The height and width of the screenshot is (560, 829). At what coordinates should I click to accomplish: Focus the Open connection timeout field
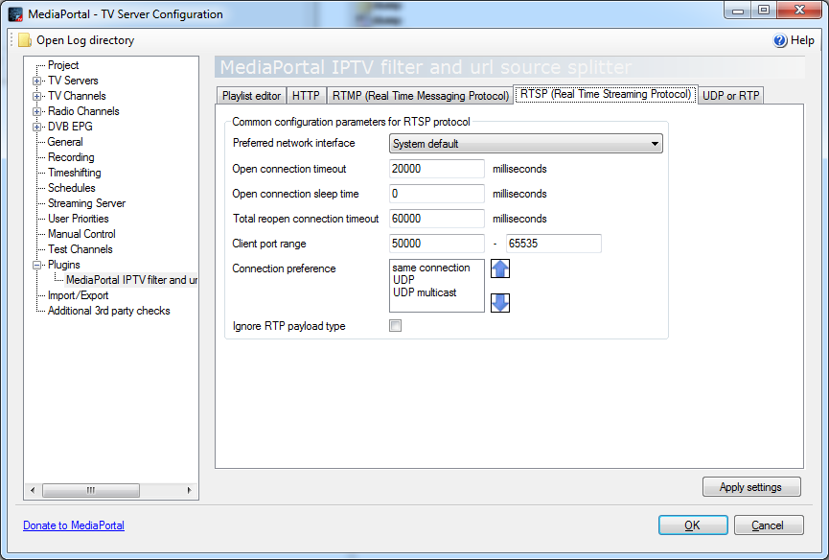click(437, 169)
